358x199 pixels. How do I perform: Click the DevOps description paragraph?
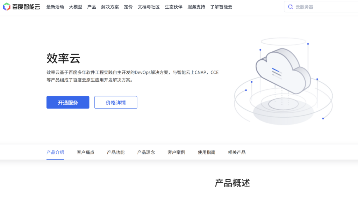click(133, 76)
